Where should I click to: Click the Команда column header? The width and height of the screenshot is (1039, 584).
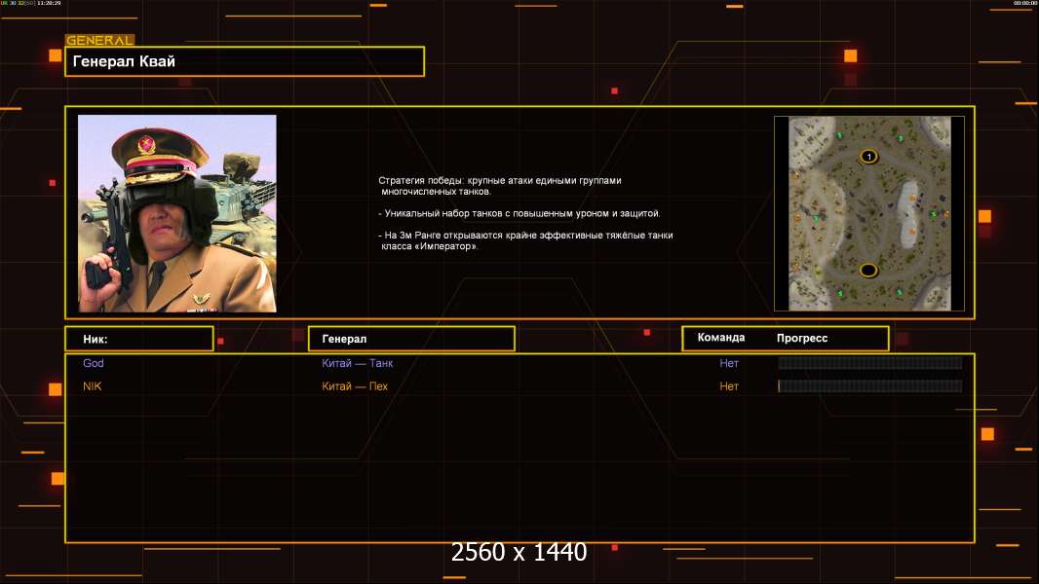[721, 338]
